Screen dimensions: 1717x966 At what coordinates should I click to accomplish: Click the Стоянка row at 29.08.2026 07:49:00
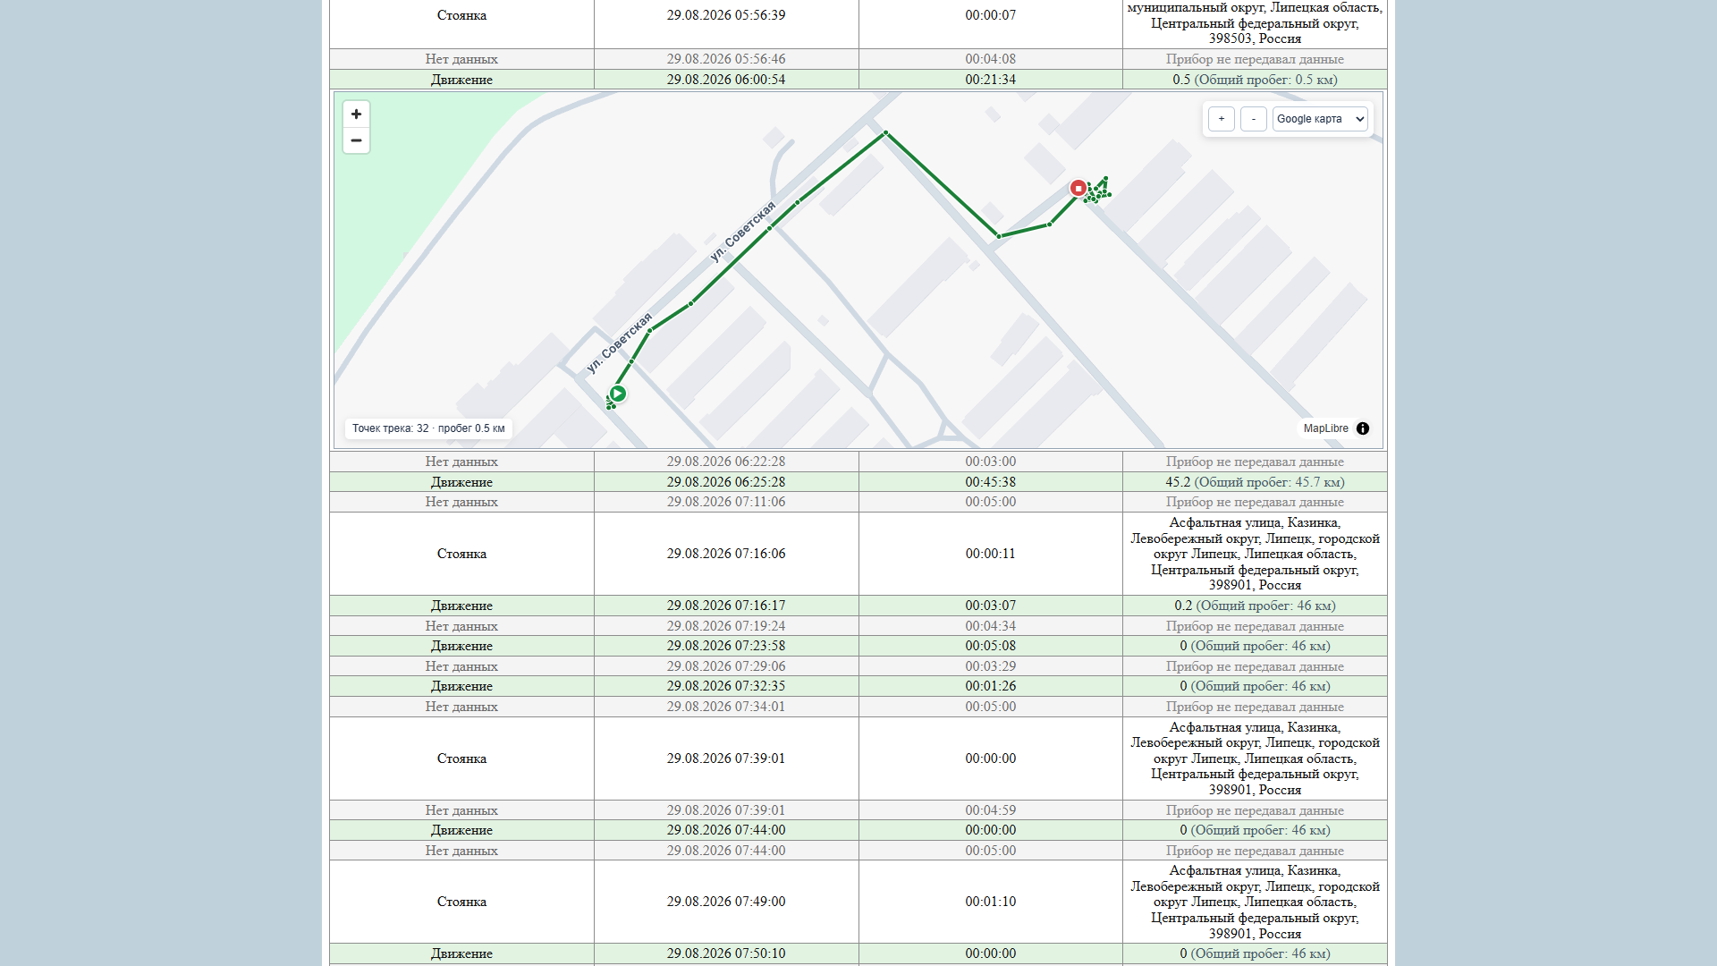coord(858,902)
